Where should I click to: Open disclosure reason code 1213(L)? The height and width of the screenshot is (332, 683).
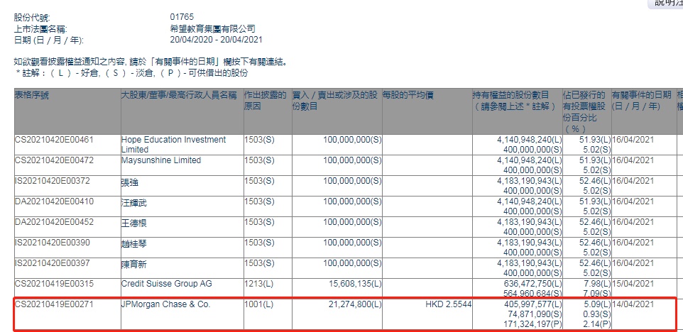(258, 284)
